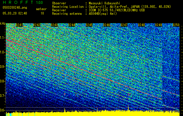Click the 0243 time marker
The image size is (183, 116).
pyautogui.click(x=54, y=25)
